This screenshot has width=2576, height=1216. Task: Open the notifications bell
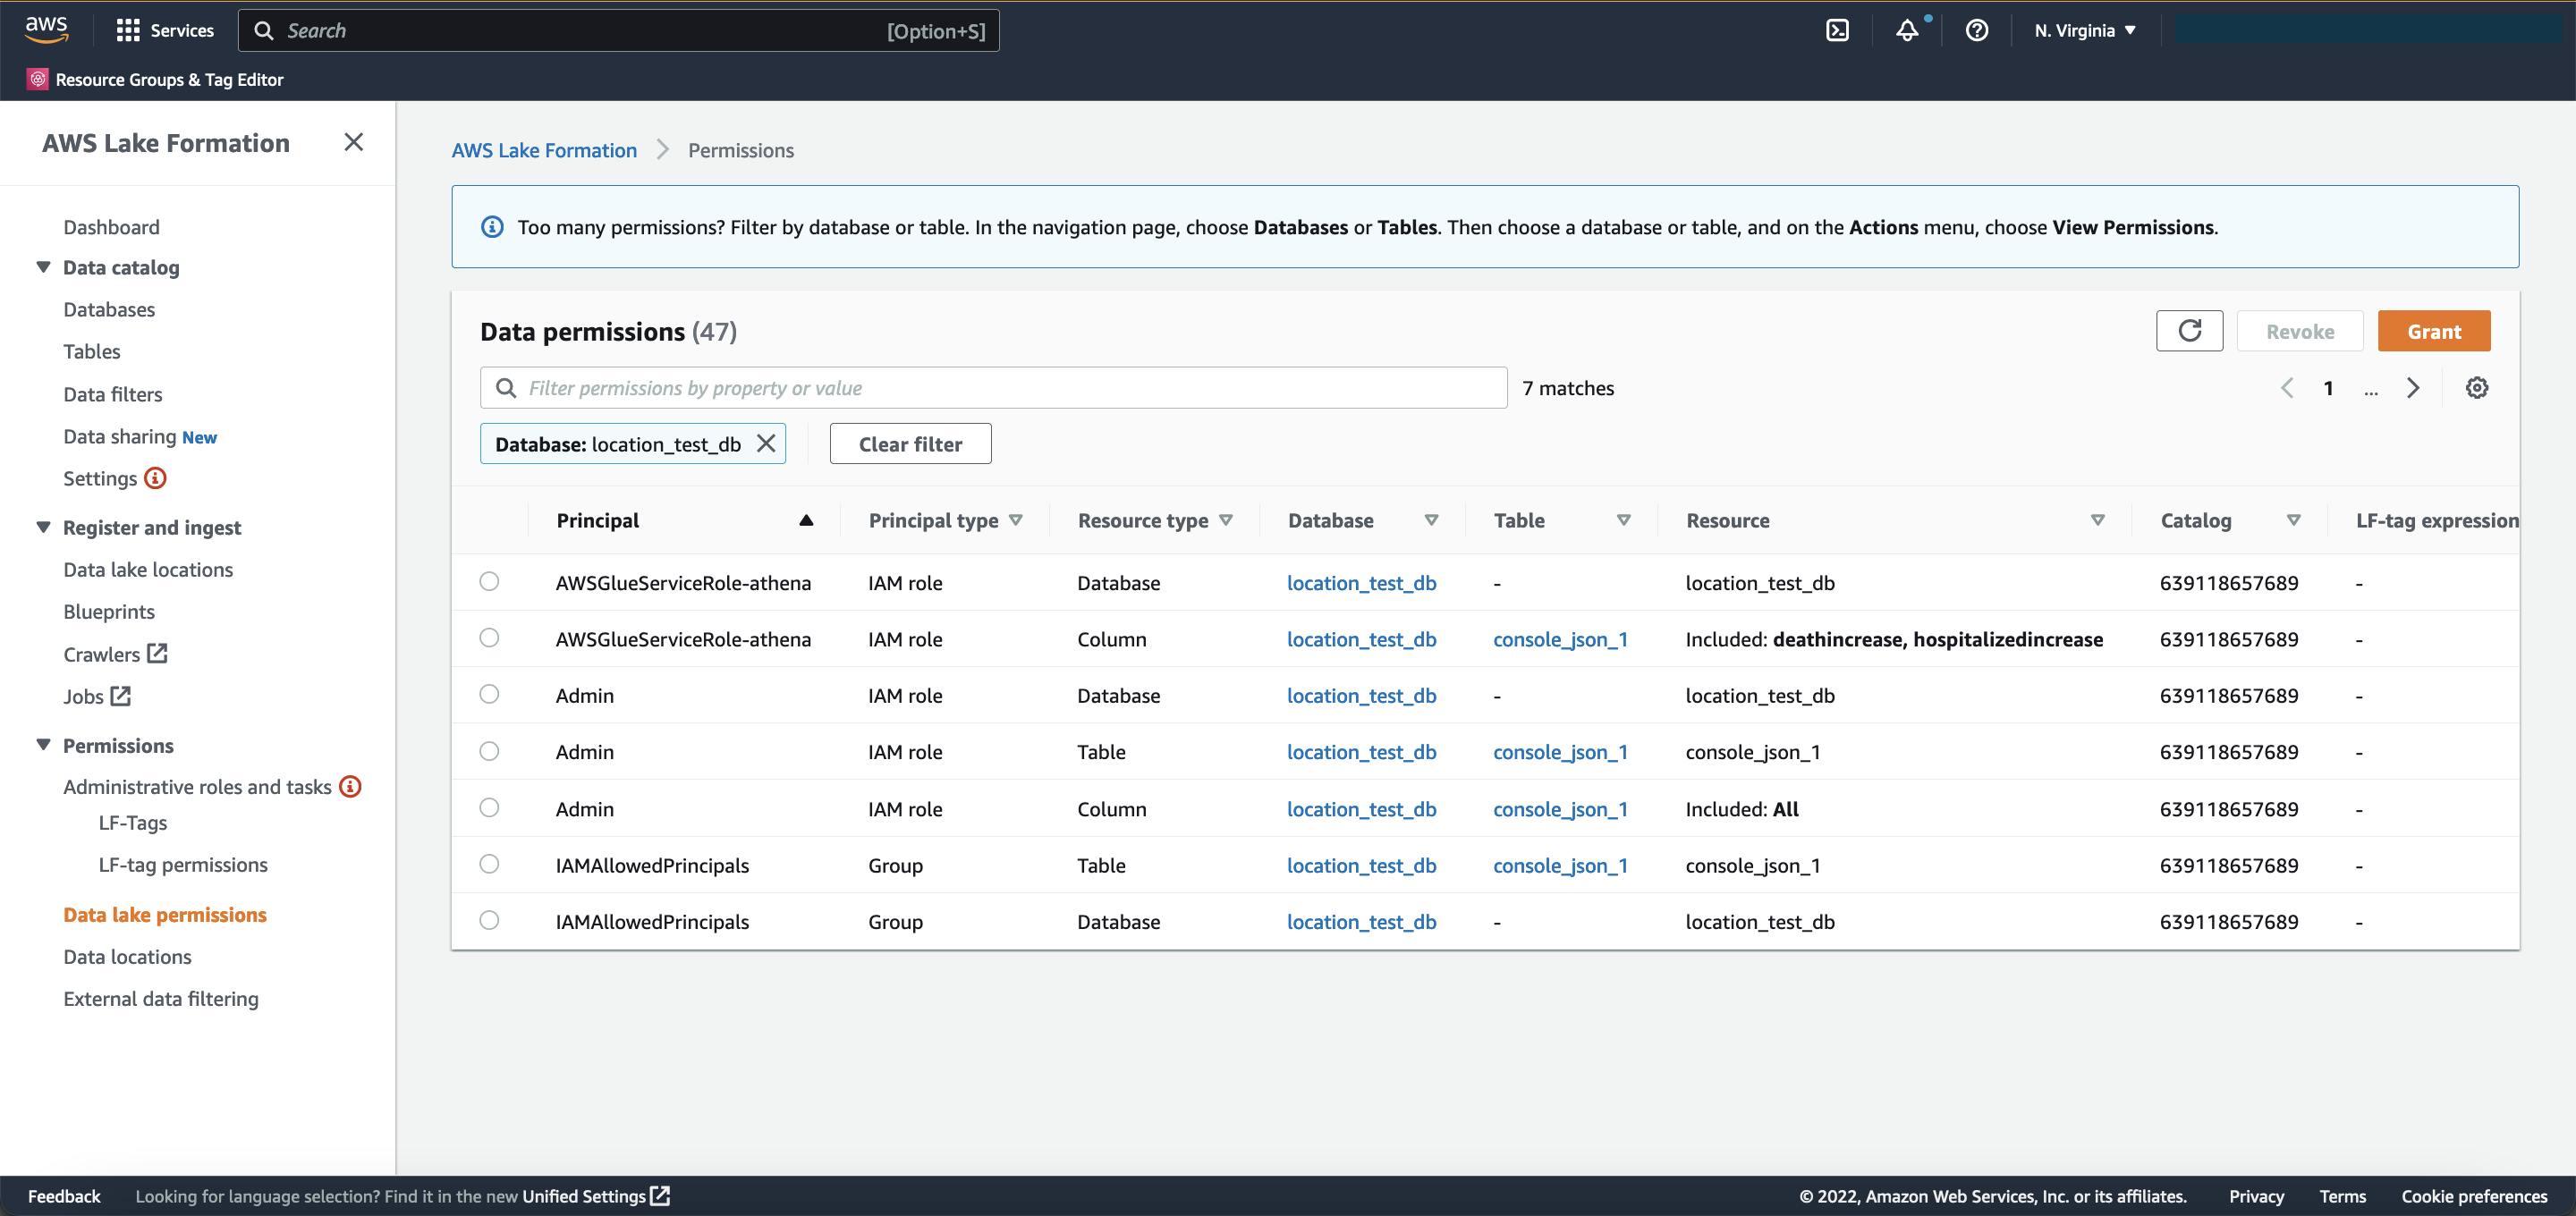(x=1907, y=30)
